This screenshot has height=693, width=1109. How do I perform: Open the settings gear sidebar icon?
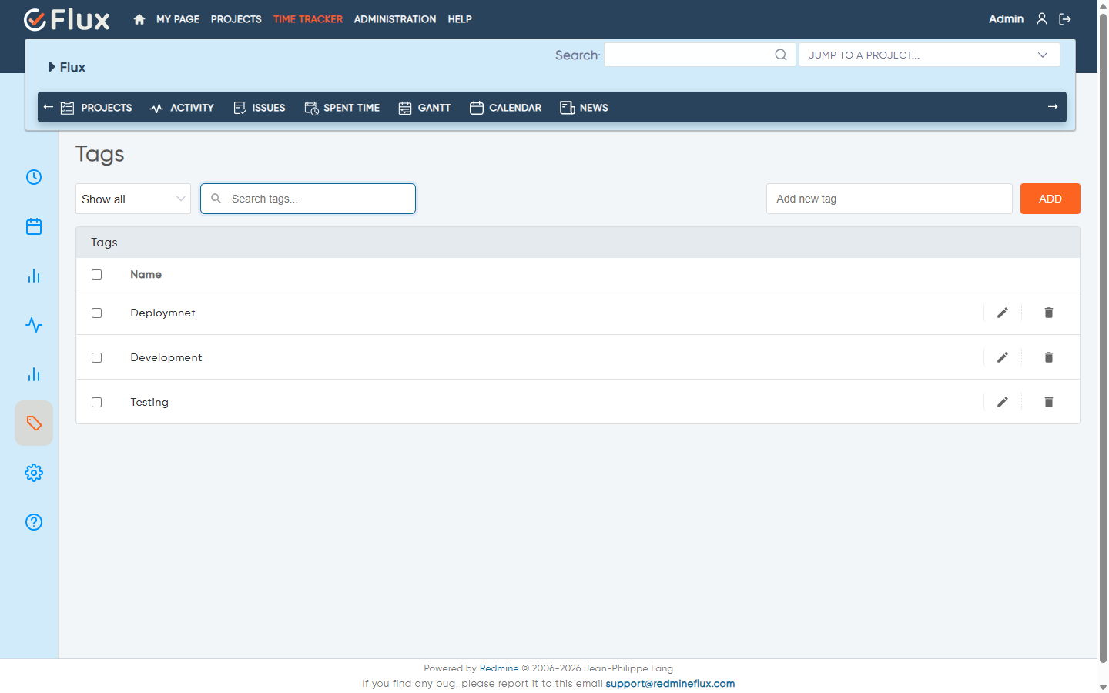[34, 473]
